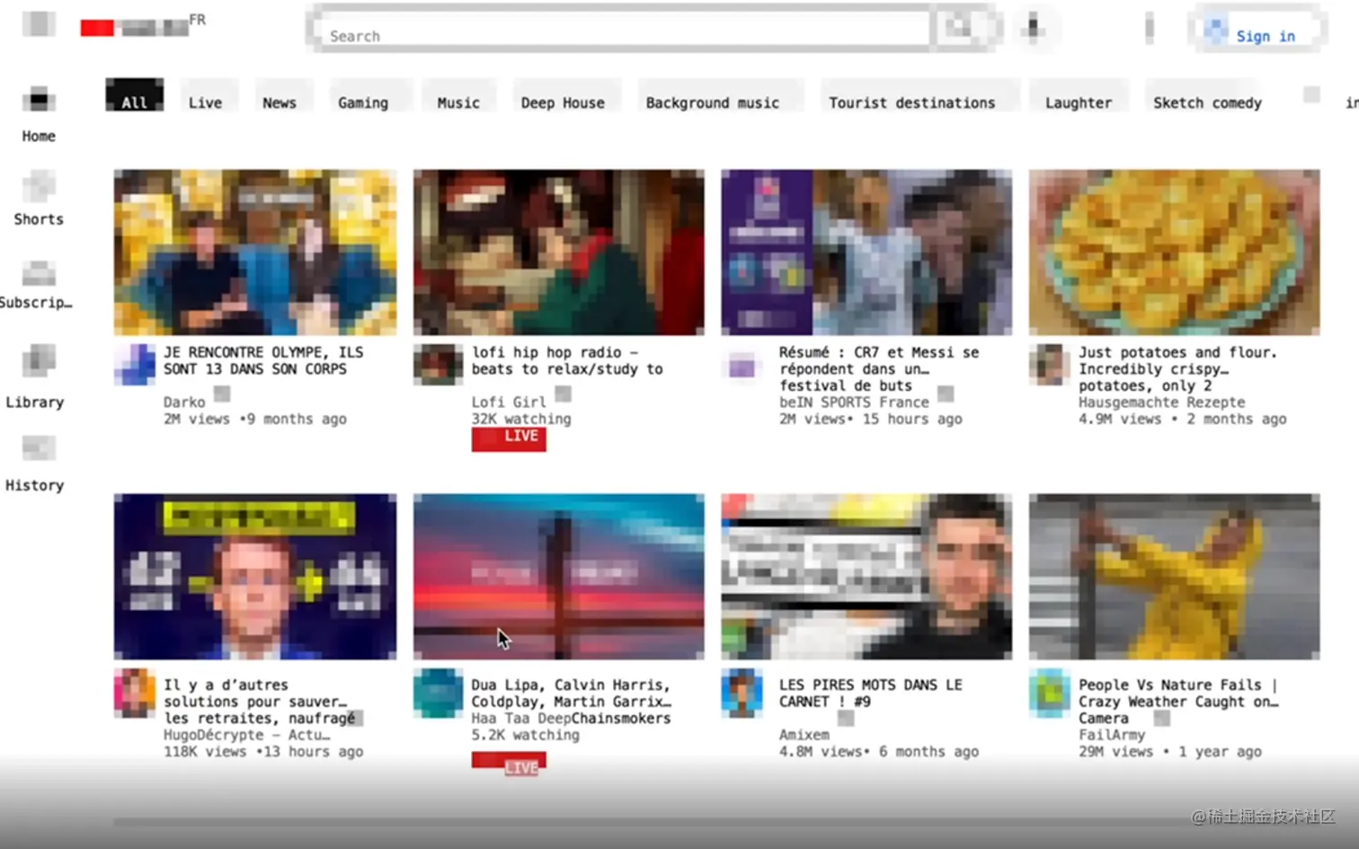The image size is (1359, 849).
Task: Click the red logo at top left
Action: pos(135,28)
